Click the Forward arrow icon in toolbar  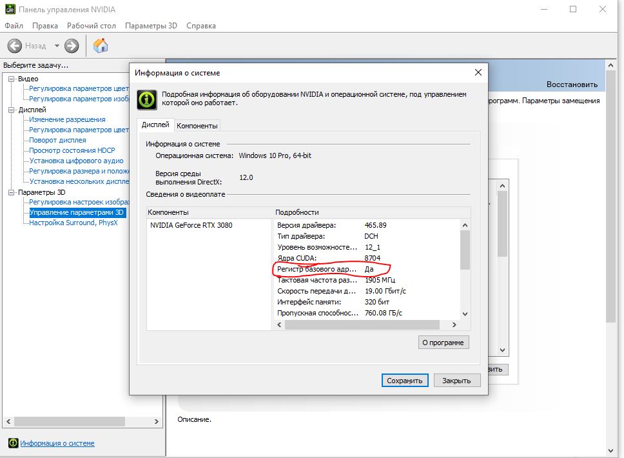(x=72, y=46)
